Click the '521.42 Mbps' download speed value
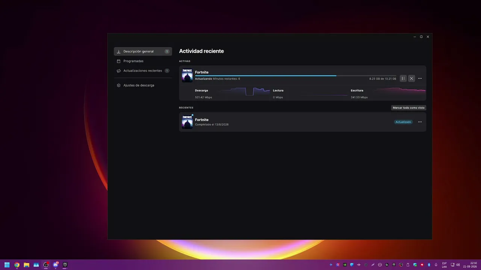481x270 pixels. pos(203,97)
